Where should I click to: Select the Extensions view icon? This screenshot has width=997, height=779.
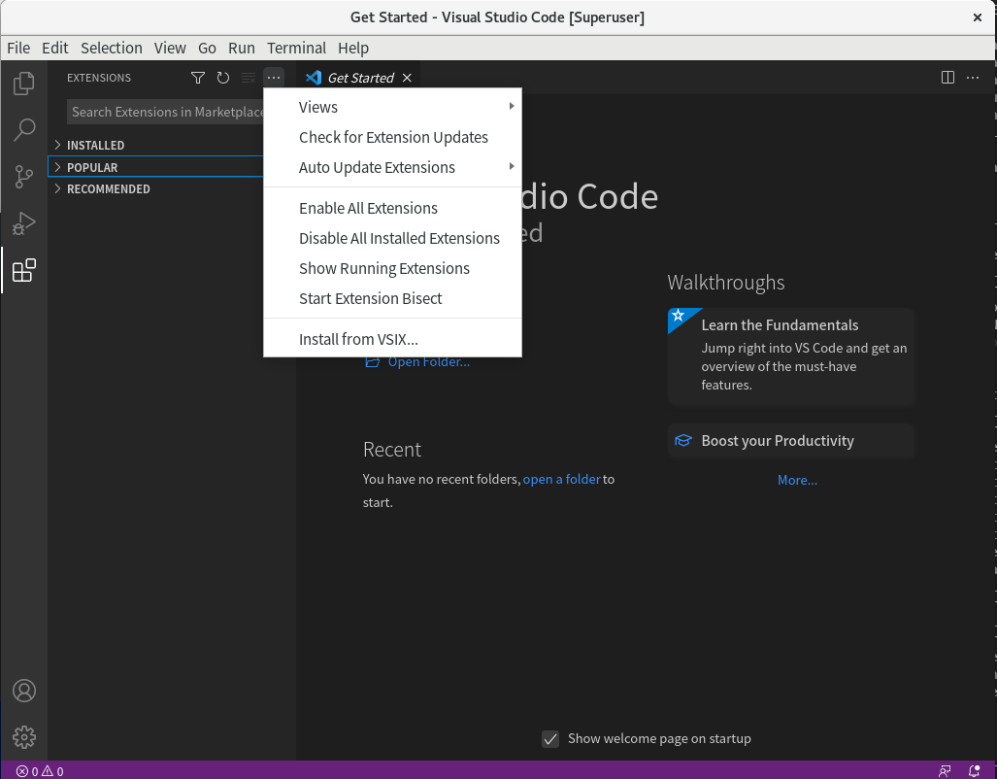point(24,270)
